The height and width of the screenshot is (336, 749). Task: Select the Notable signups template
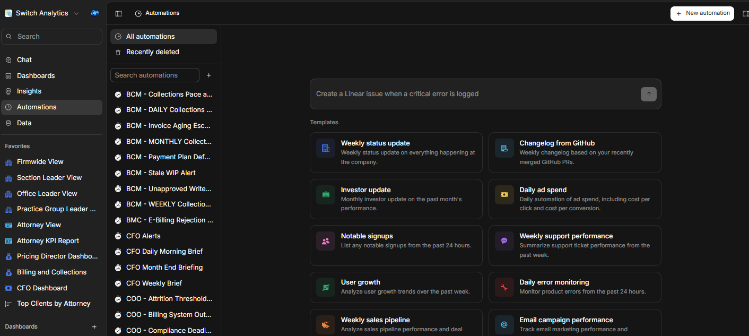pos(396,245)
